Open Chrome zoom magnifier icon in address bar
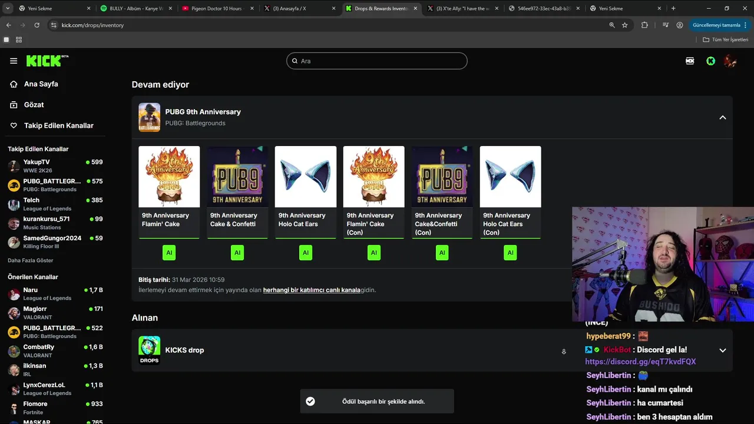 click(x=612, y=25)
